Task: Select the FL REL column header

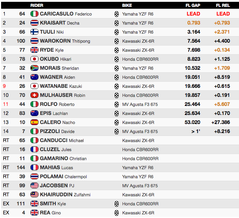Action: (223, 5)
